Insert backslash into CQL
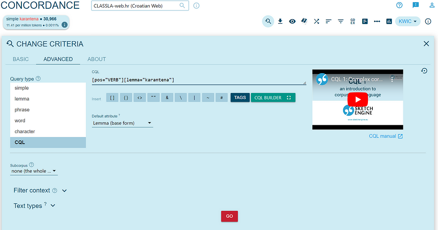 181,98
